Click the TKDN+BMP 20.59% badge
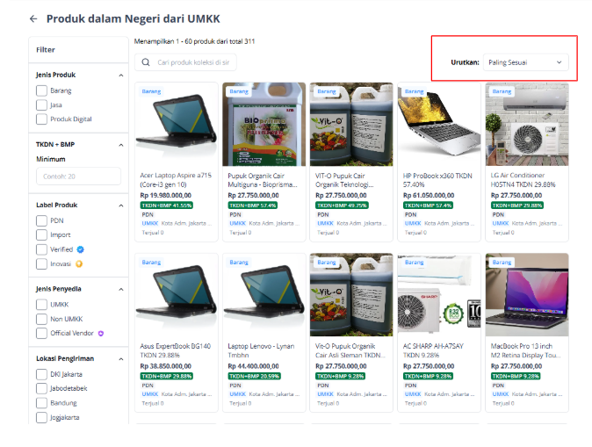Screen dimensions: 592x447 [x=254, y=376]
